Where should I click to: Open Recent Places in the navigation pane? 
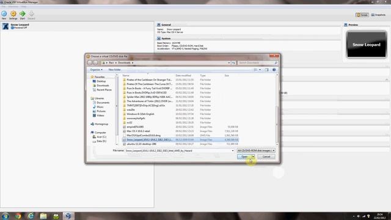tap(104, 90)
